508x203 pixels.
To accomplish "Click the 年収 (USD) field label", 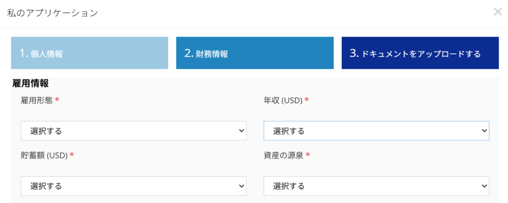I will click(x=283, y=100).
